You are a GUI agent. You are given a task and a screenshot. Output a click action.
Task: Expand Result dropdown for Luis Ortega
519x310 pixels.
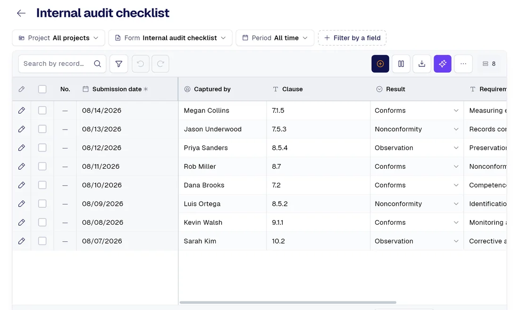pyautogui.click(x=456, y=204)
